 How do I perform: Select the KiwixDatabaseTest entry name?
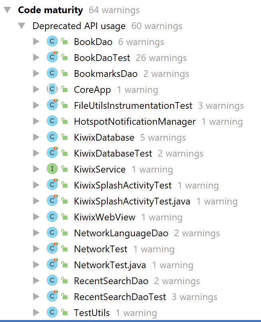[x=113, y=153]
